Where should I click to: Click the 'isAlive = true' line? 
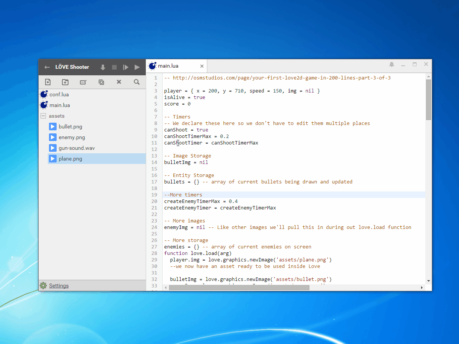[x=185, y=97]
